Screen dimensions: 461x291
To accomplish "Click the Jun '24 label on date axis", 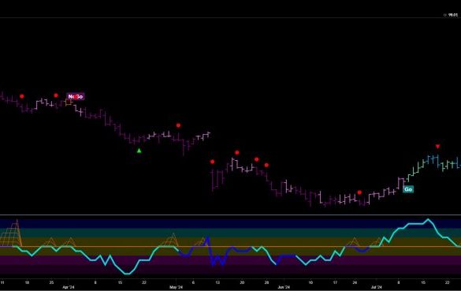I will pos(284,287).
